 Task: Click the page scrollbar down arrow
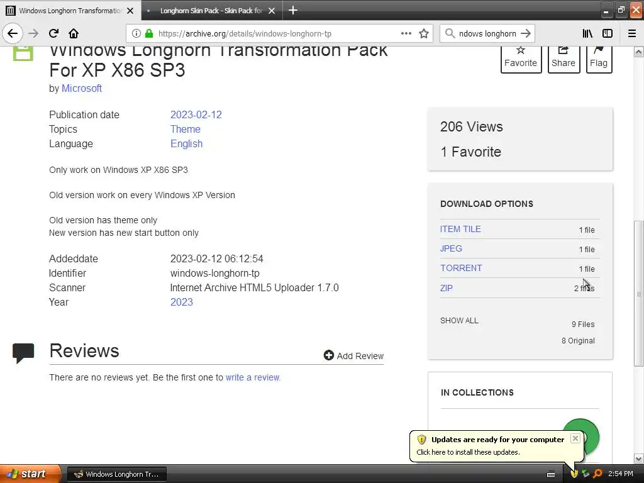[x=639, y=458]
